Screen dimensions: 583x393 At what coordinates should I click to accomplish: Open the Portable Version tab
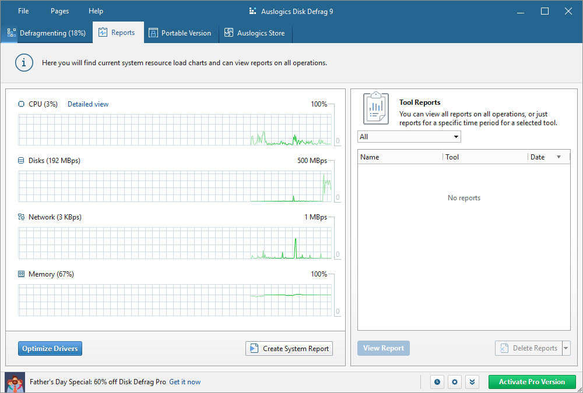click(x=181, y=33)
